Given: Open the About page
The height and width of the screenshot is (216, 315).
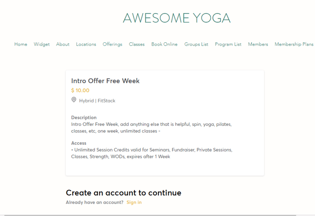Looking at the screenshot, I should click(63, 44).
